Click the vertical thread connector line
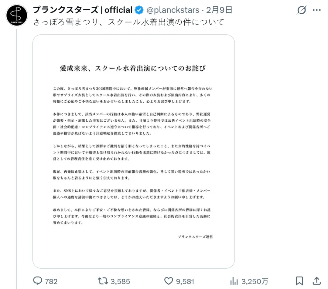Screen dimensions: 328x289 tap(17, 159)
